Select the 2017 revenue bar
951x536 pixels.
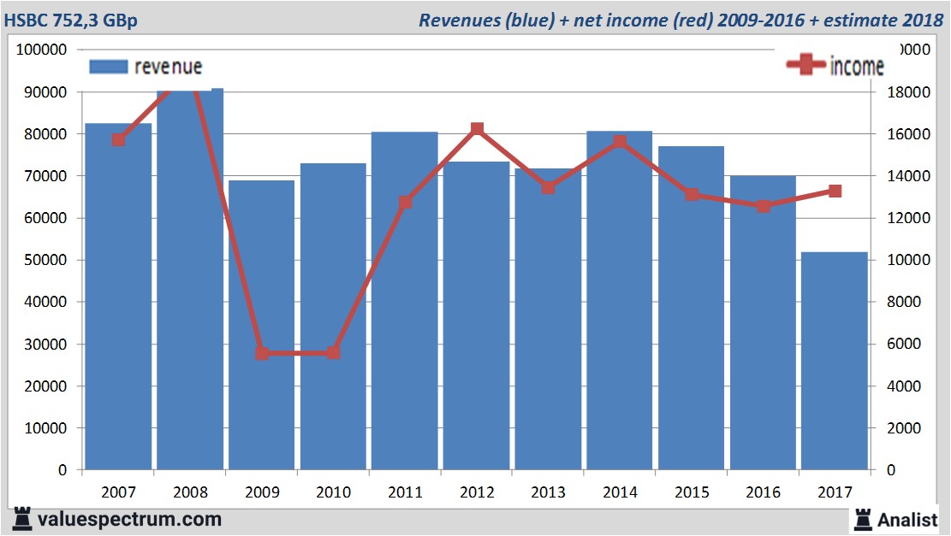[835, 361]
